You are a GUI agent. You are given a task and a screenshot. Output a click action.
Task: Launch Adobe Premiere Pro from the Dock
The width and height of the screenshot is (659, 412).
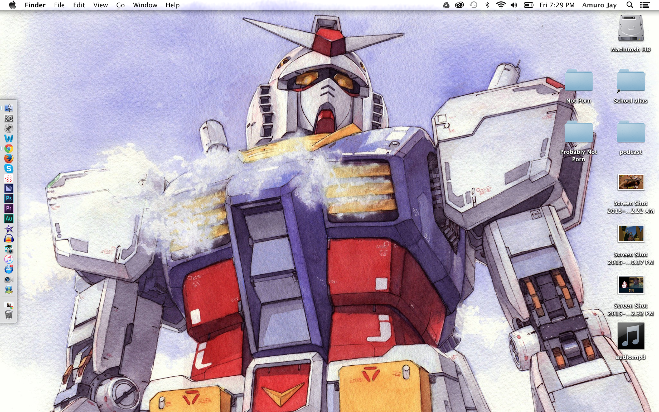pos(9,208)
